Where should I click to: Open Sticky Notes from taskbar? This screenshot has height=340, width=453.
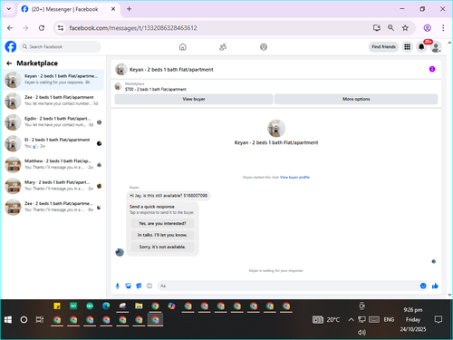[57, 306]
